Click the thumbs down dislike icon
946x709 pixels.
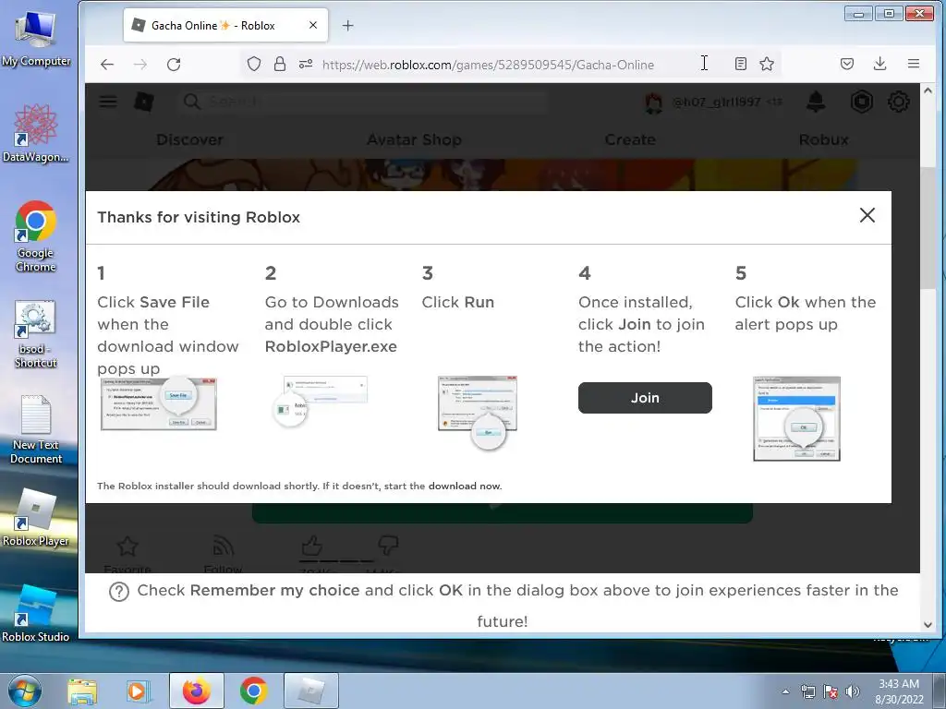(x=389, y=545)
